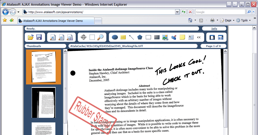Save the image with the floppy disk icon
258x135 pixels.
39,37
